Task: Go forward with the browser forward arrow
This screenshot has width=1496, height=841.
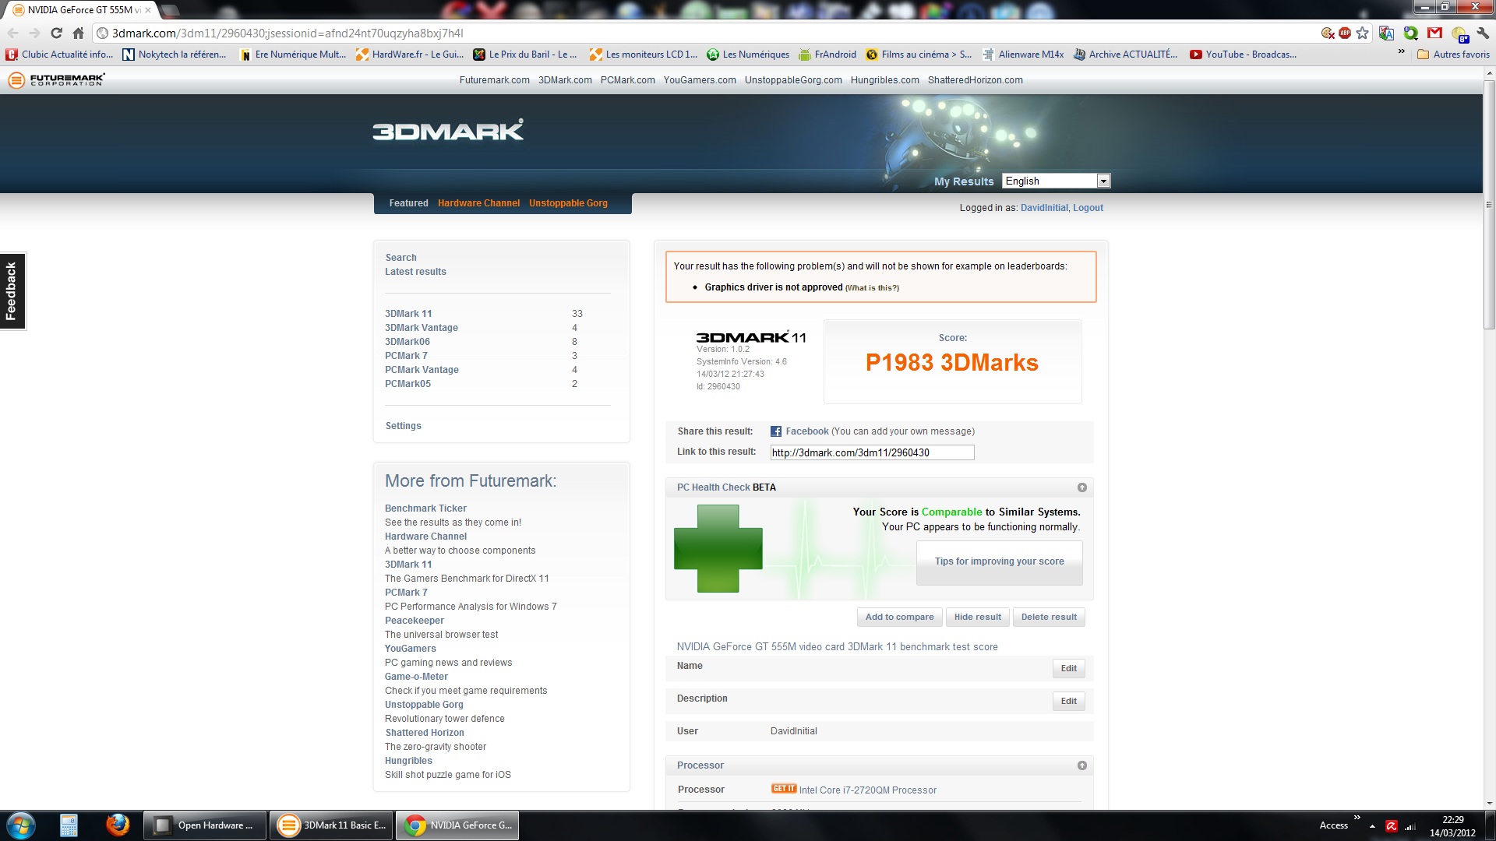Action: [x=34, y=33]
